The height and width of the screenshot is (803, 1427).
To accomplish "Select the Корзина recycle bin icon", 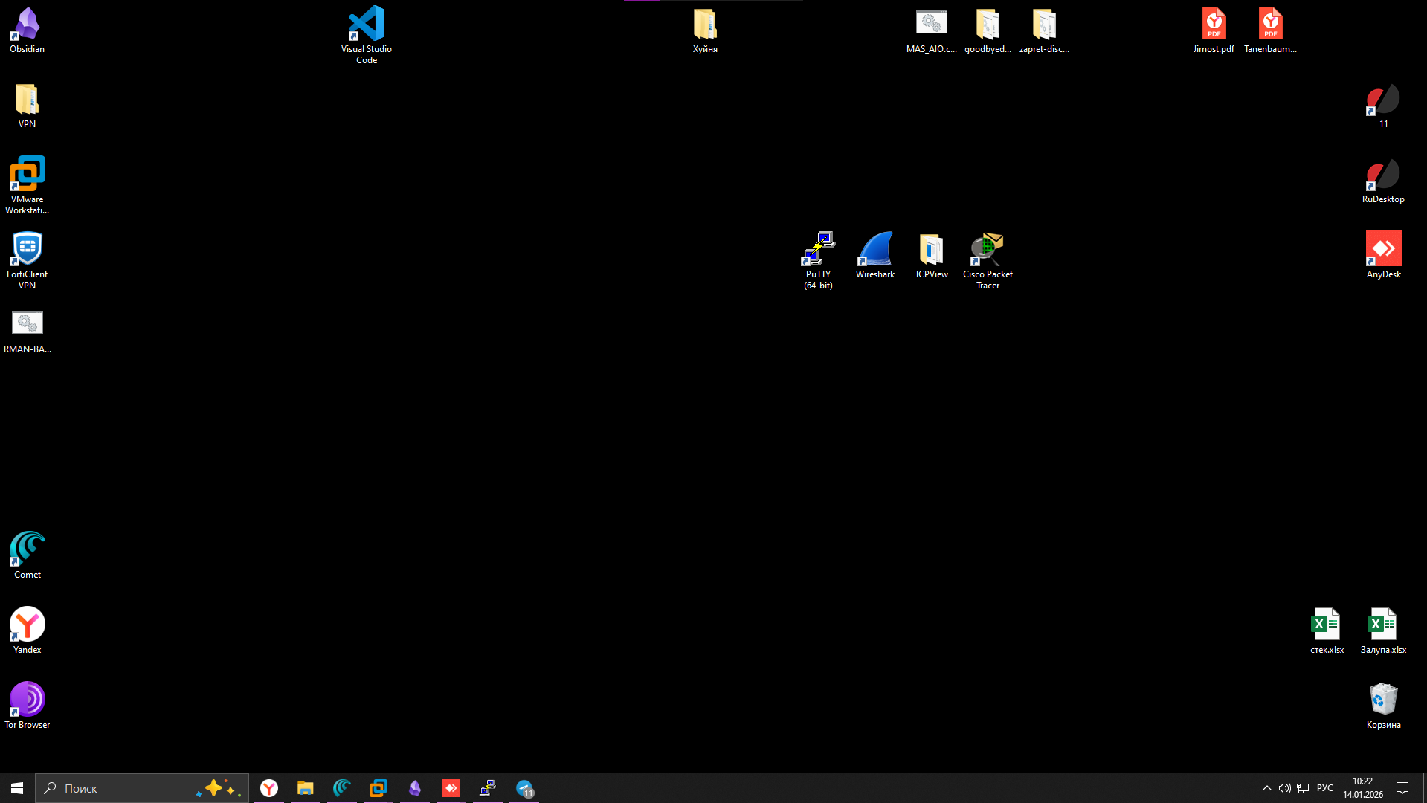I will point(1384,706).
